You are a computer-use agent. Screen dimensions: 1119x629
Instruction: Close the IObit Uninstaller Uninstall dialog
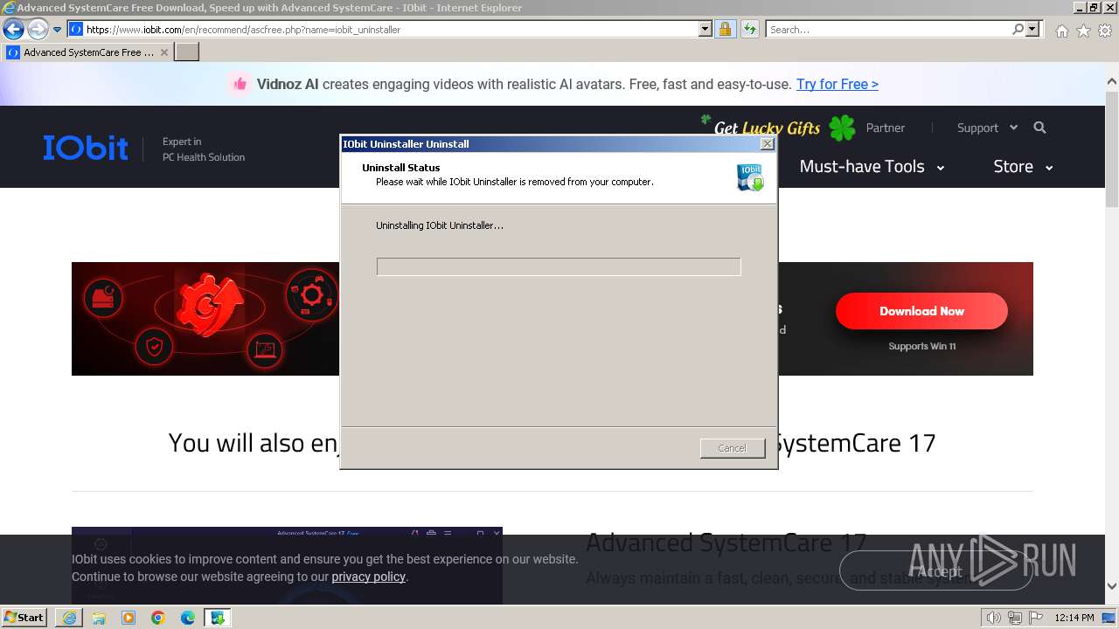click(767, 144)
